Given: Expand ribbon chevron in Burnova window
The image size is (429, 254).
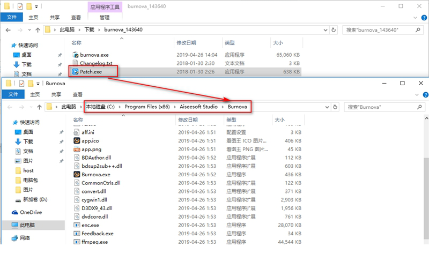Looking at the screenshot, I should [417, 95].
